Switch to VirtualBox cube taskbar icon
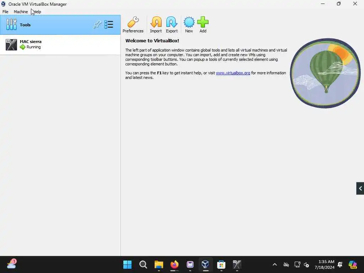This screenshot has width=364, height=273. point(205,264)
